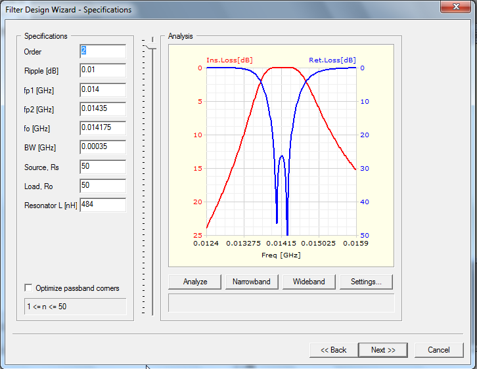Proceed with the Next >> button
The image size is (477, 369).
pos(383,350)
